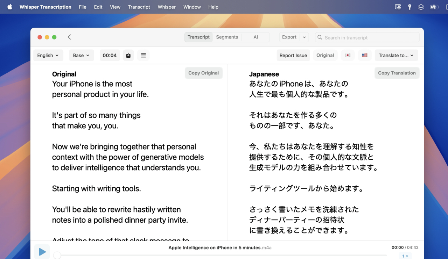Click the key icon in the menu bar
This screenshot has width=448, height=259.
(409, 7)
